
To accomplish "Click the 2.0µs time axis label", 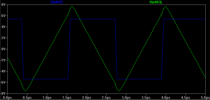I will [x=87, y=98].
